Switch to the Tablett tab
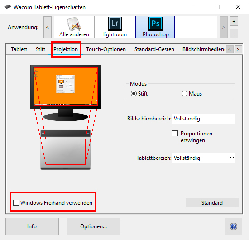Screen dimensions: 249x240 tap(19, 49)
